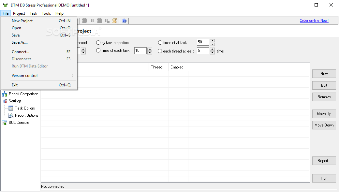Click the Threads column header
The image size is (339, 192).
[x=159, y=67]
